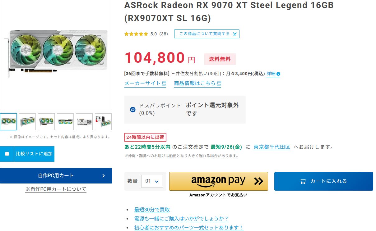The image size is (376, 231).
Task: Select the thumbnail showing the retail box
Action: tap(103, 121)
